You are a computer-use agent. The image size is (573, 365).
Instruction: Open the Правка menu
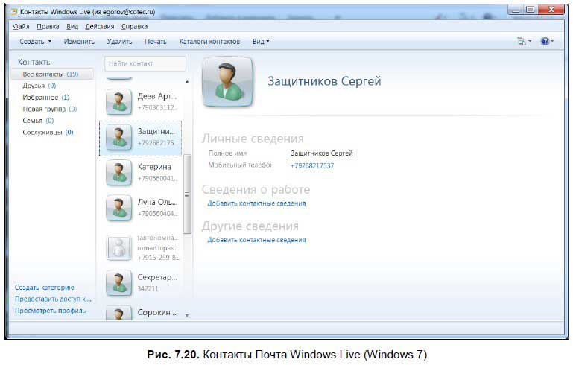pos(48,26)
